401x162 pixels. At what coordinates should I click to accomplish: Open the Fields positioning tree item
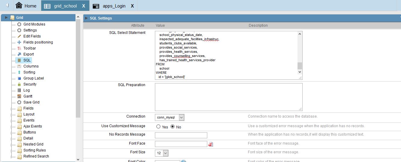pos(38,42)
